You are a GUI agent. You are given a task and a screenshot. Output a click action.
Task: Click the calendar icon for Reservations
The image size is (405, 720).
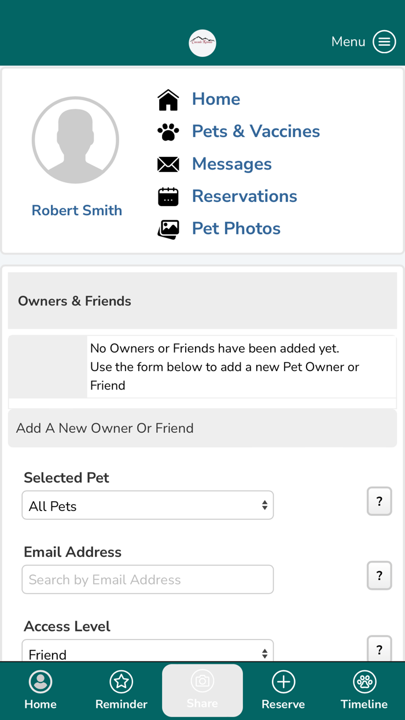pos(168,196)
